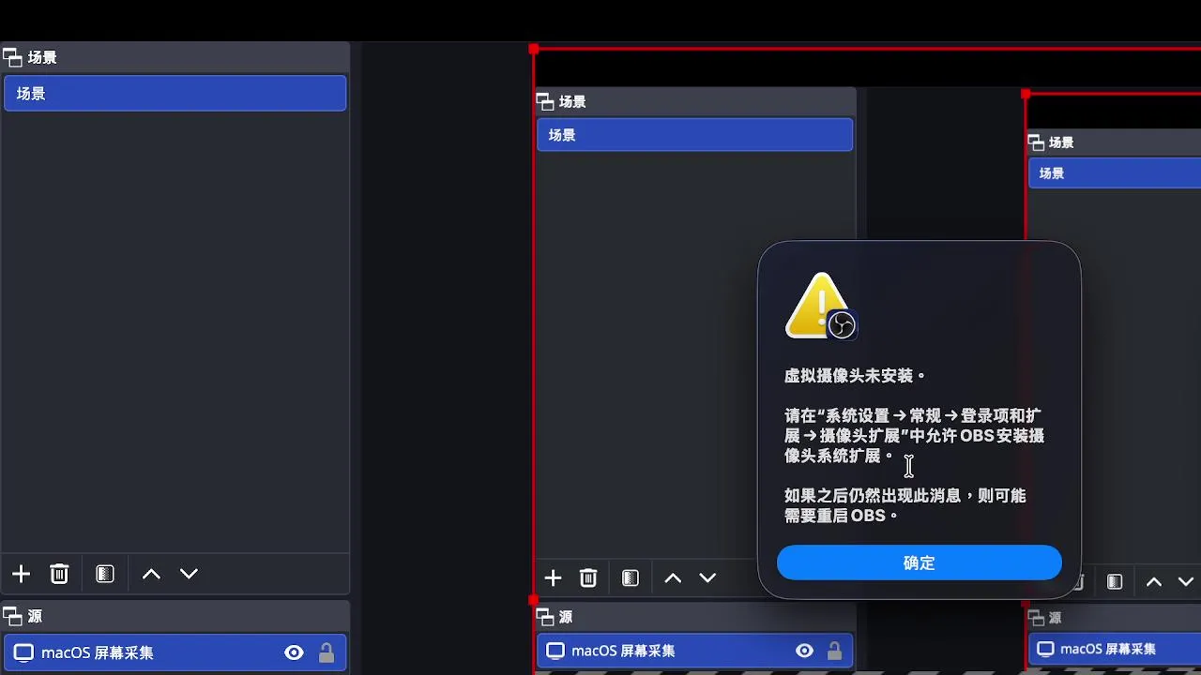The height and width of the screenshot is (675, 1201).
Task: Toggle lock on main macOS 屏幕采集 source
Action: click(327, 652)
